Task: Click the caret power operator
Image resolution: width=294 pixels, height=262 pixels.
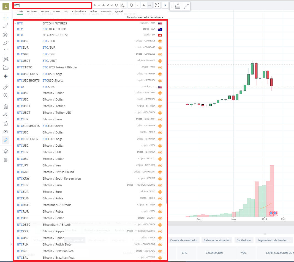Action: pyautogui.click(x=112, y=5)
